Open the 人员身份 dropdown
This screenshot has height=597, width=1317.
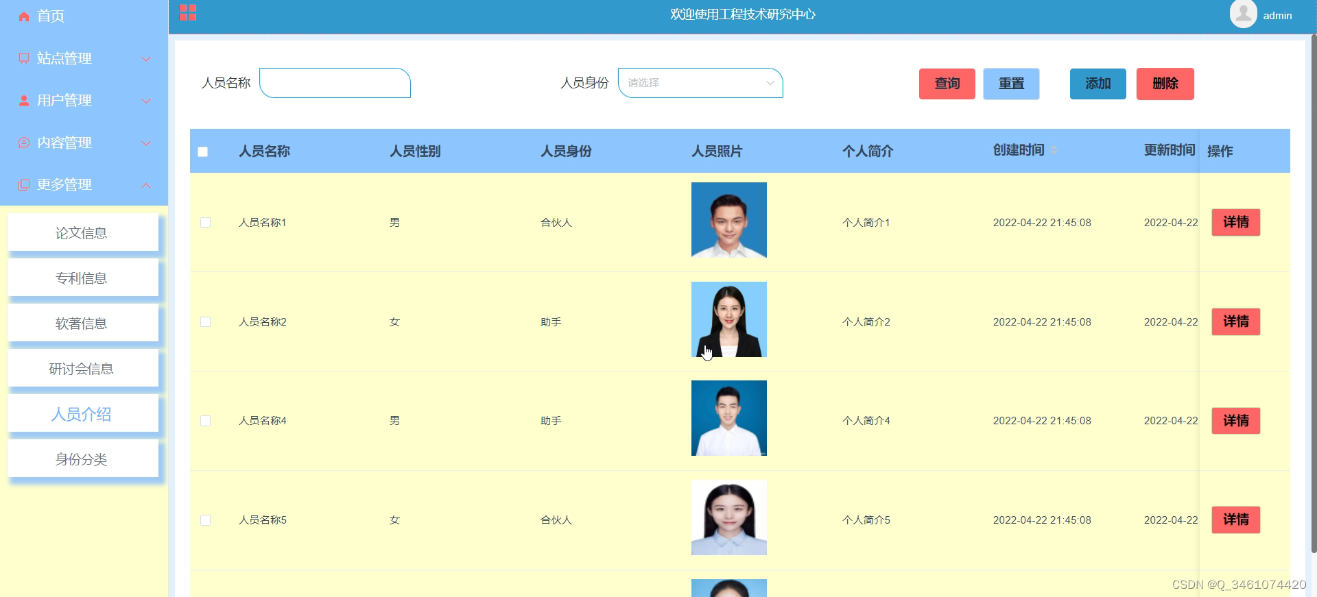click(x=700, y=83)
